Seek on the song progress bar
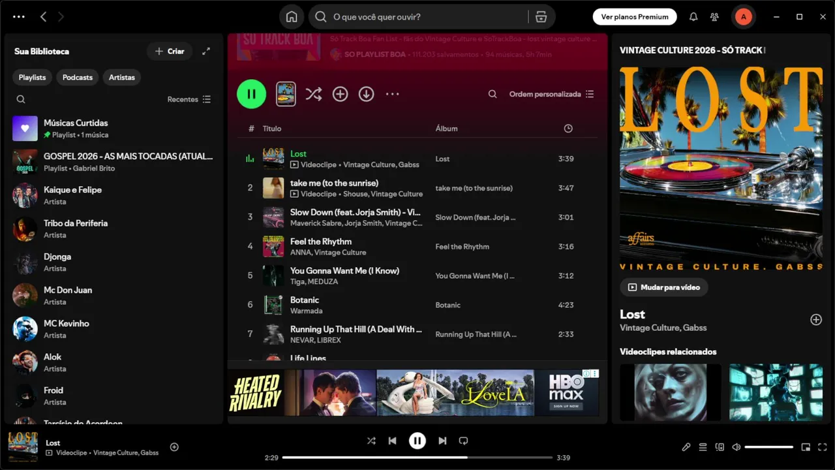This screenshot has height=470, width=835. pos(417,458)
